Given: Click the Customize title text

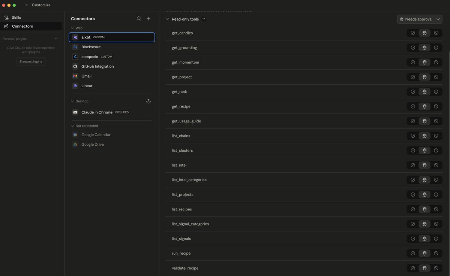Looking at the screenshot, I should click(x=41, y=5).
